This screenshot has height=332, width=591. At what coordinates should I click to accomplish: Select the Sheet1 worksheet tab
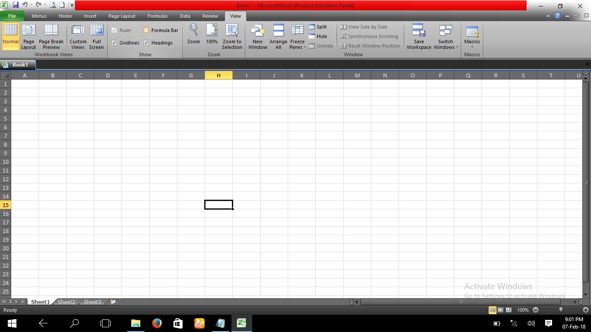tap(40, 302)
